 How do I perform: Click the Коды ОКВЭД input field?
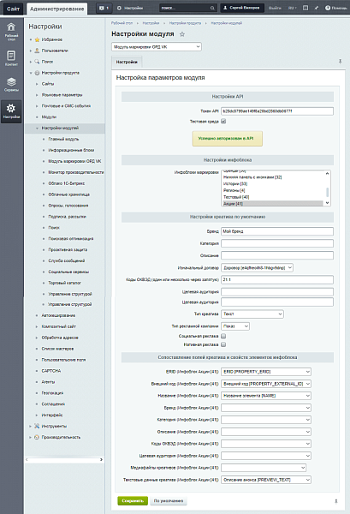(x=277, y=279)
